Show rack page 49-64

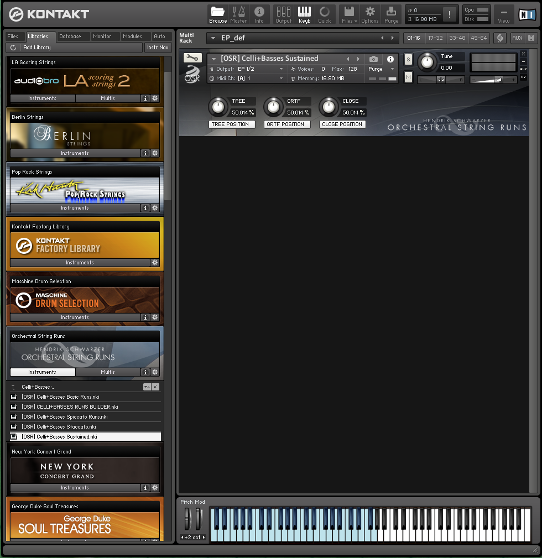pos(478,38)
